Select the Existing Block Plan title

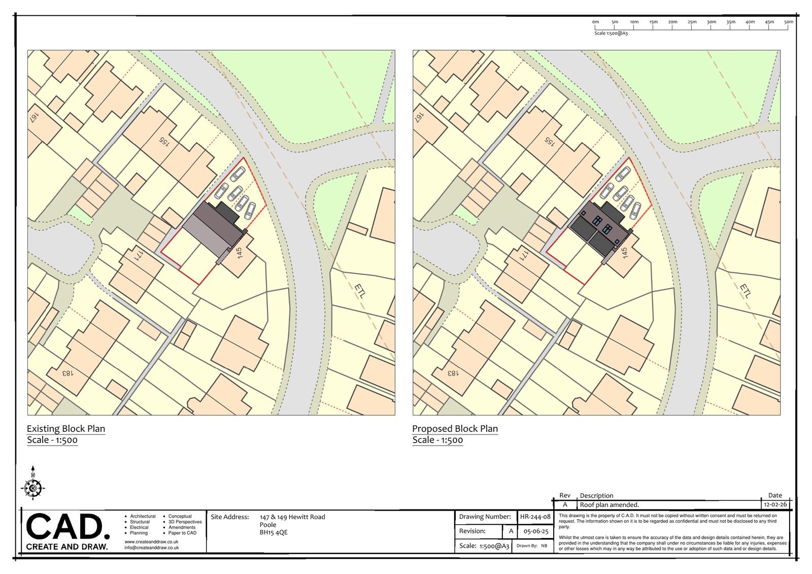tap(66, 428)
